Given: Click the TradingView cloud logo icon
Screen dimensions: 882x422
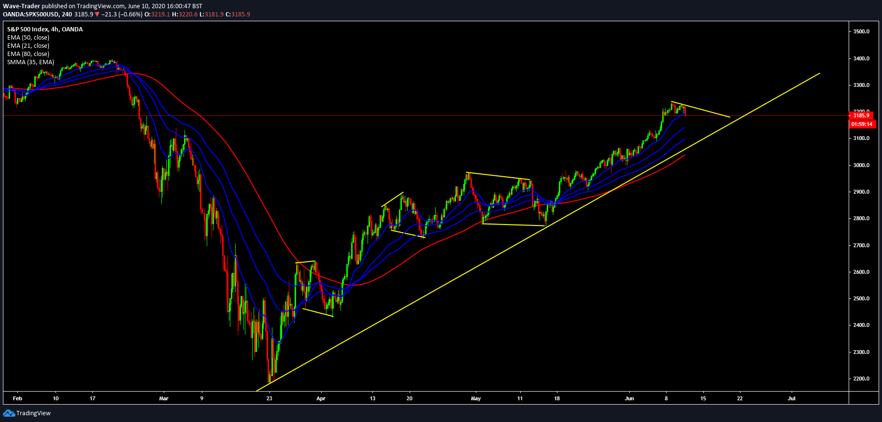Looking at the screenshot, I should pyautogui.click(x=9, y=413).
